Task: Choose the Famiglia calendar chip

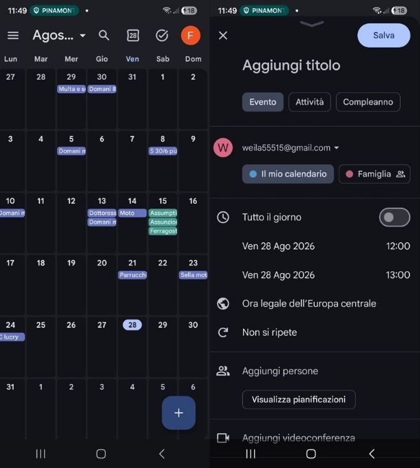Action: click(x=375, y=174)
